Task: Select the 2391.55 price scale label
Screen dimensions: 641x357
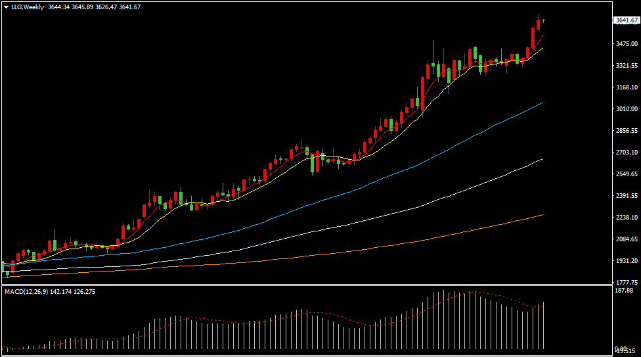Action: coord(627,196)
